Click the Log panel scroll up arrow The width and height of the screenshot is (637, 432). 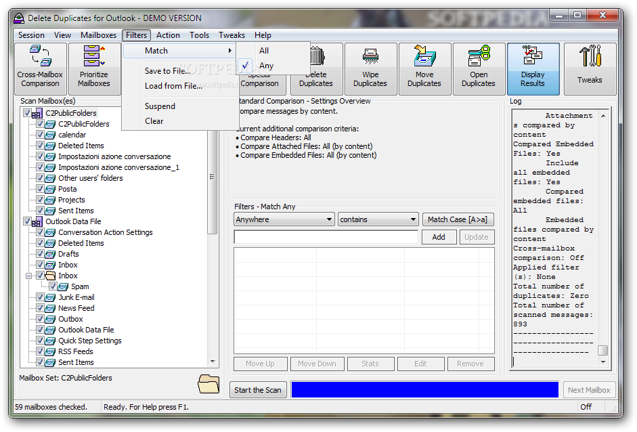603,116
